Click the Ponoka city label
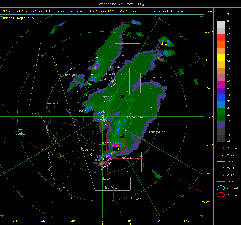 click(122, 55)
